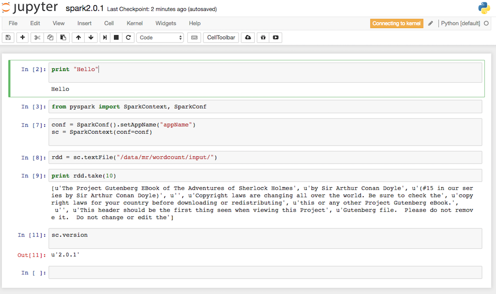Click the sc.version code cell

(265, 239)
